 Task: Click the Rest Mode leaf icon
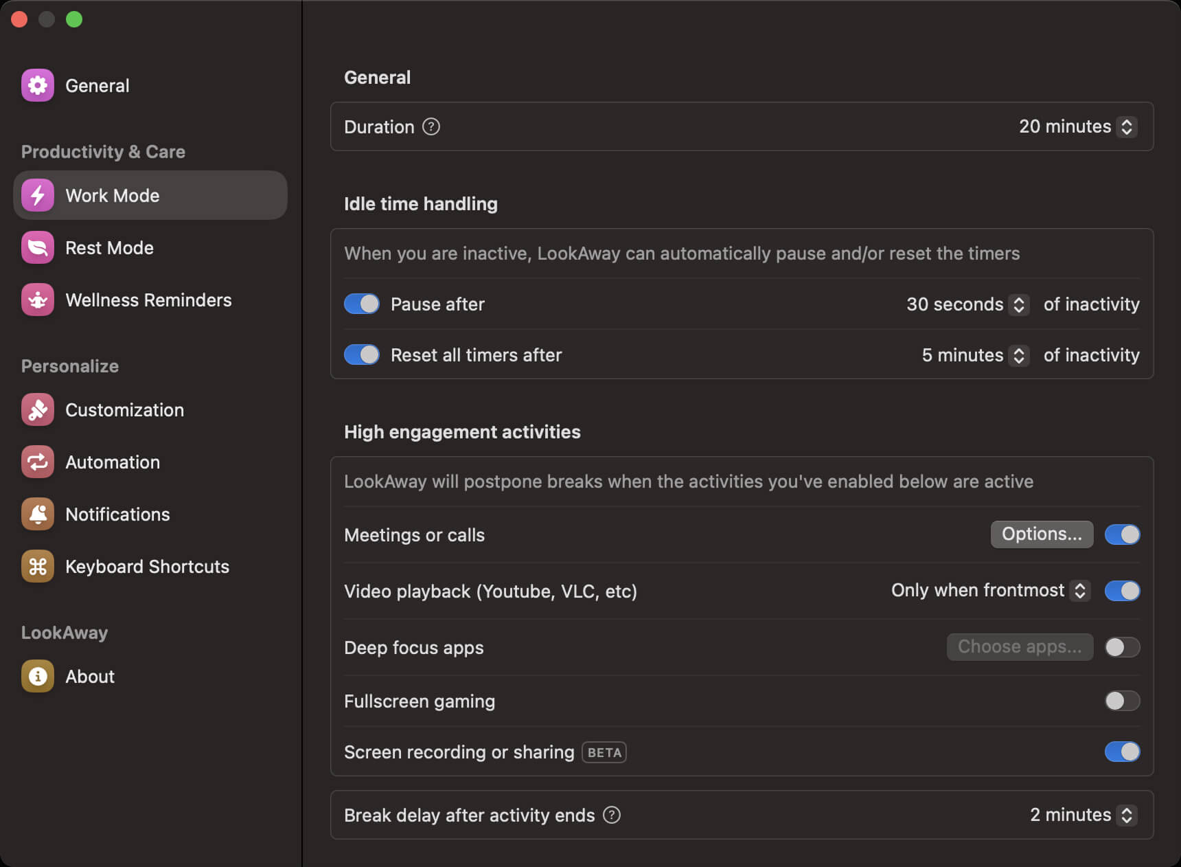tap(38, 247)
